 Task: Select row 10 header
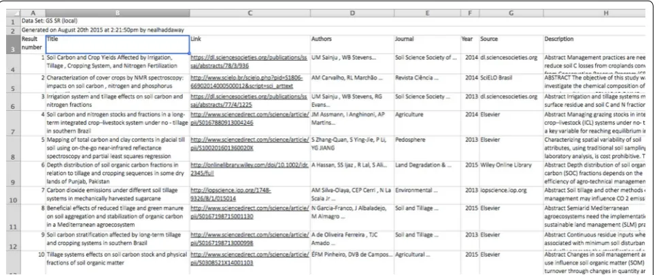click(13, 195)
